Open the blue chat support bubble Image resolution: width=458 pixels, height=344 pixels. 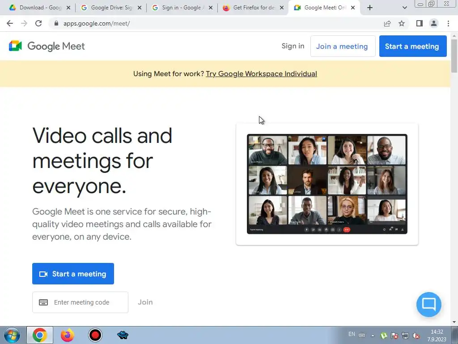pyautogui.click(x=429, y=305)
